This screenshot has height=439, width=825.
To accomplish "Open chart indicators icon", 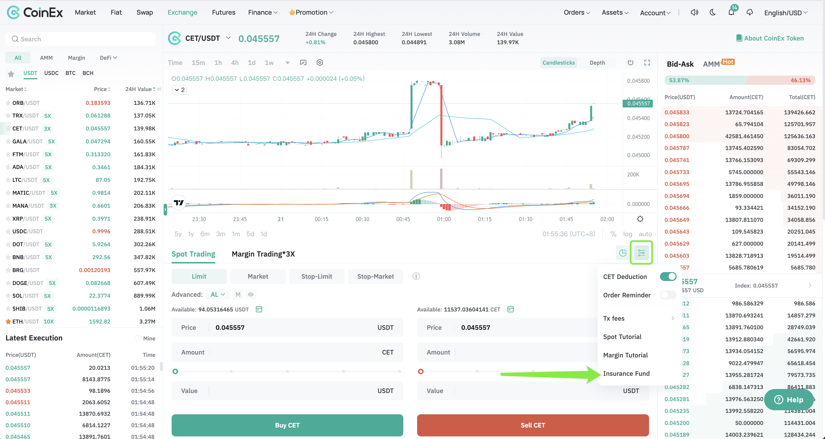I will (303, 62).
